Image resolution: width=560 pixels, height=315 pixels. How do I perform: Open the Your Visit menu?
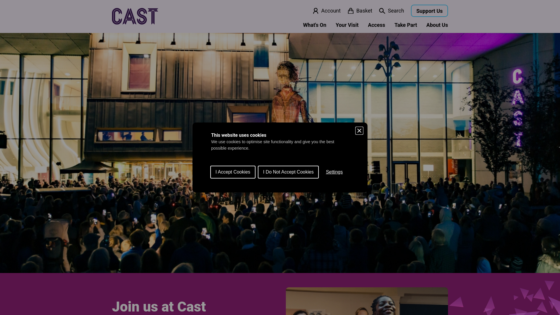pyautogui.click(x=347, y=25)
